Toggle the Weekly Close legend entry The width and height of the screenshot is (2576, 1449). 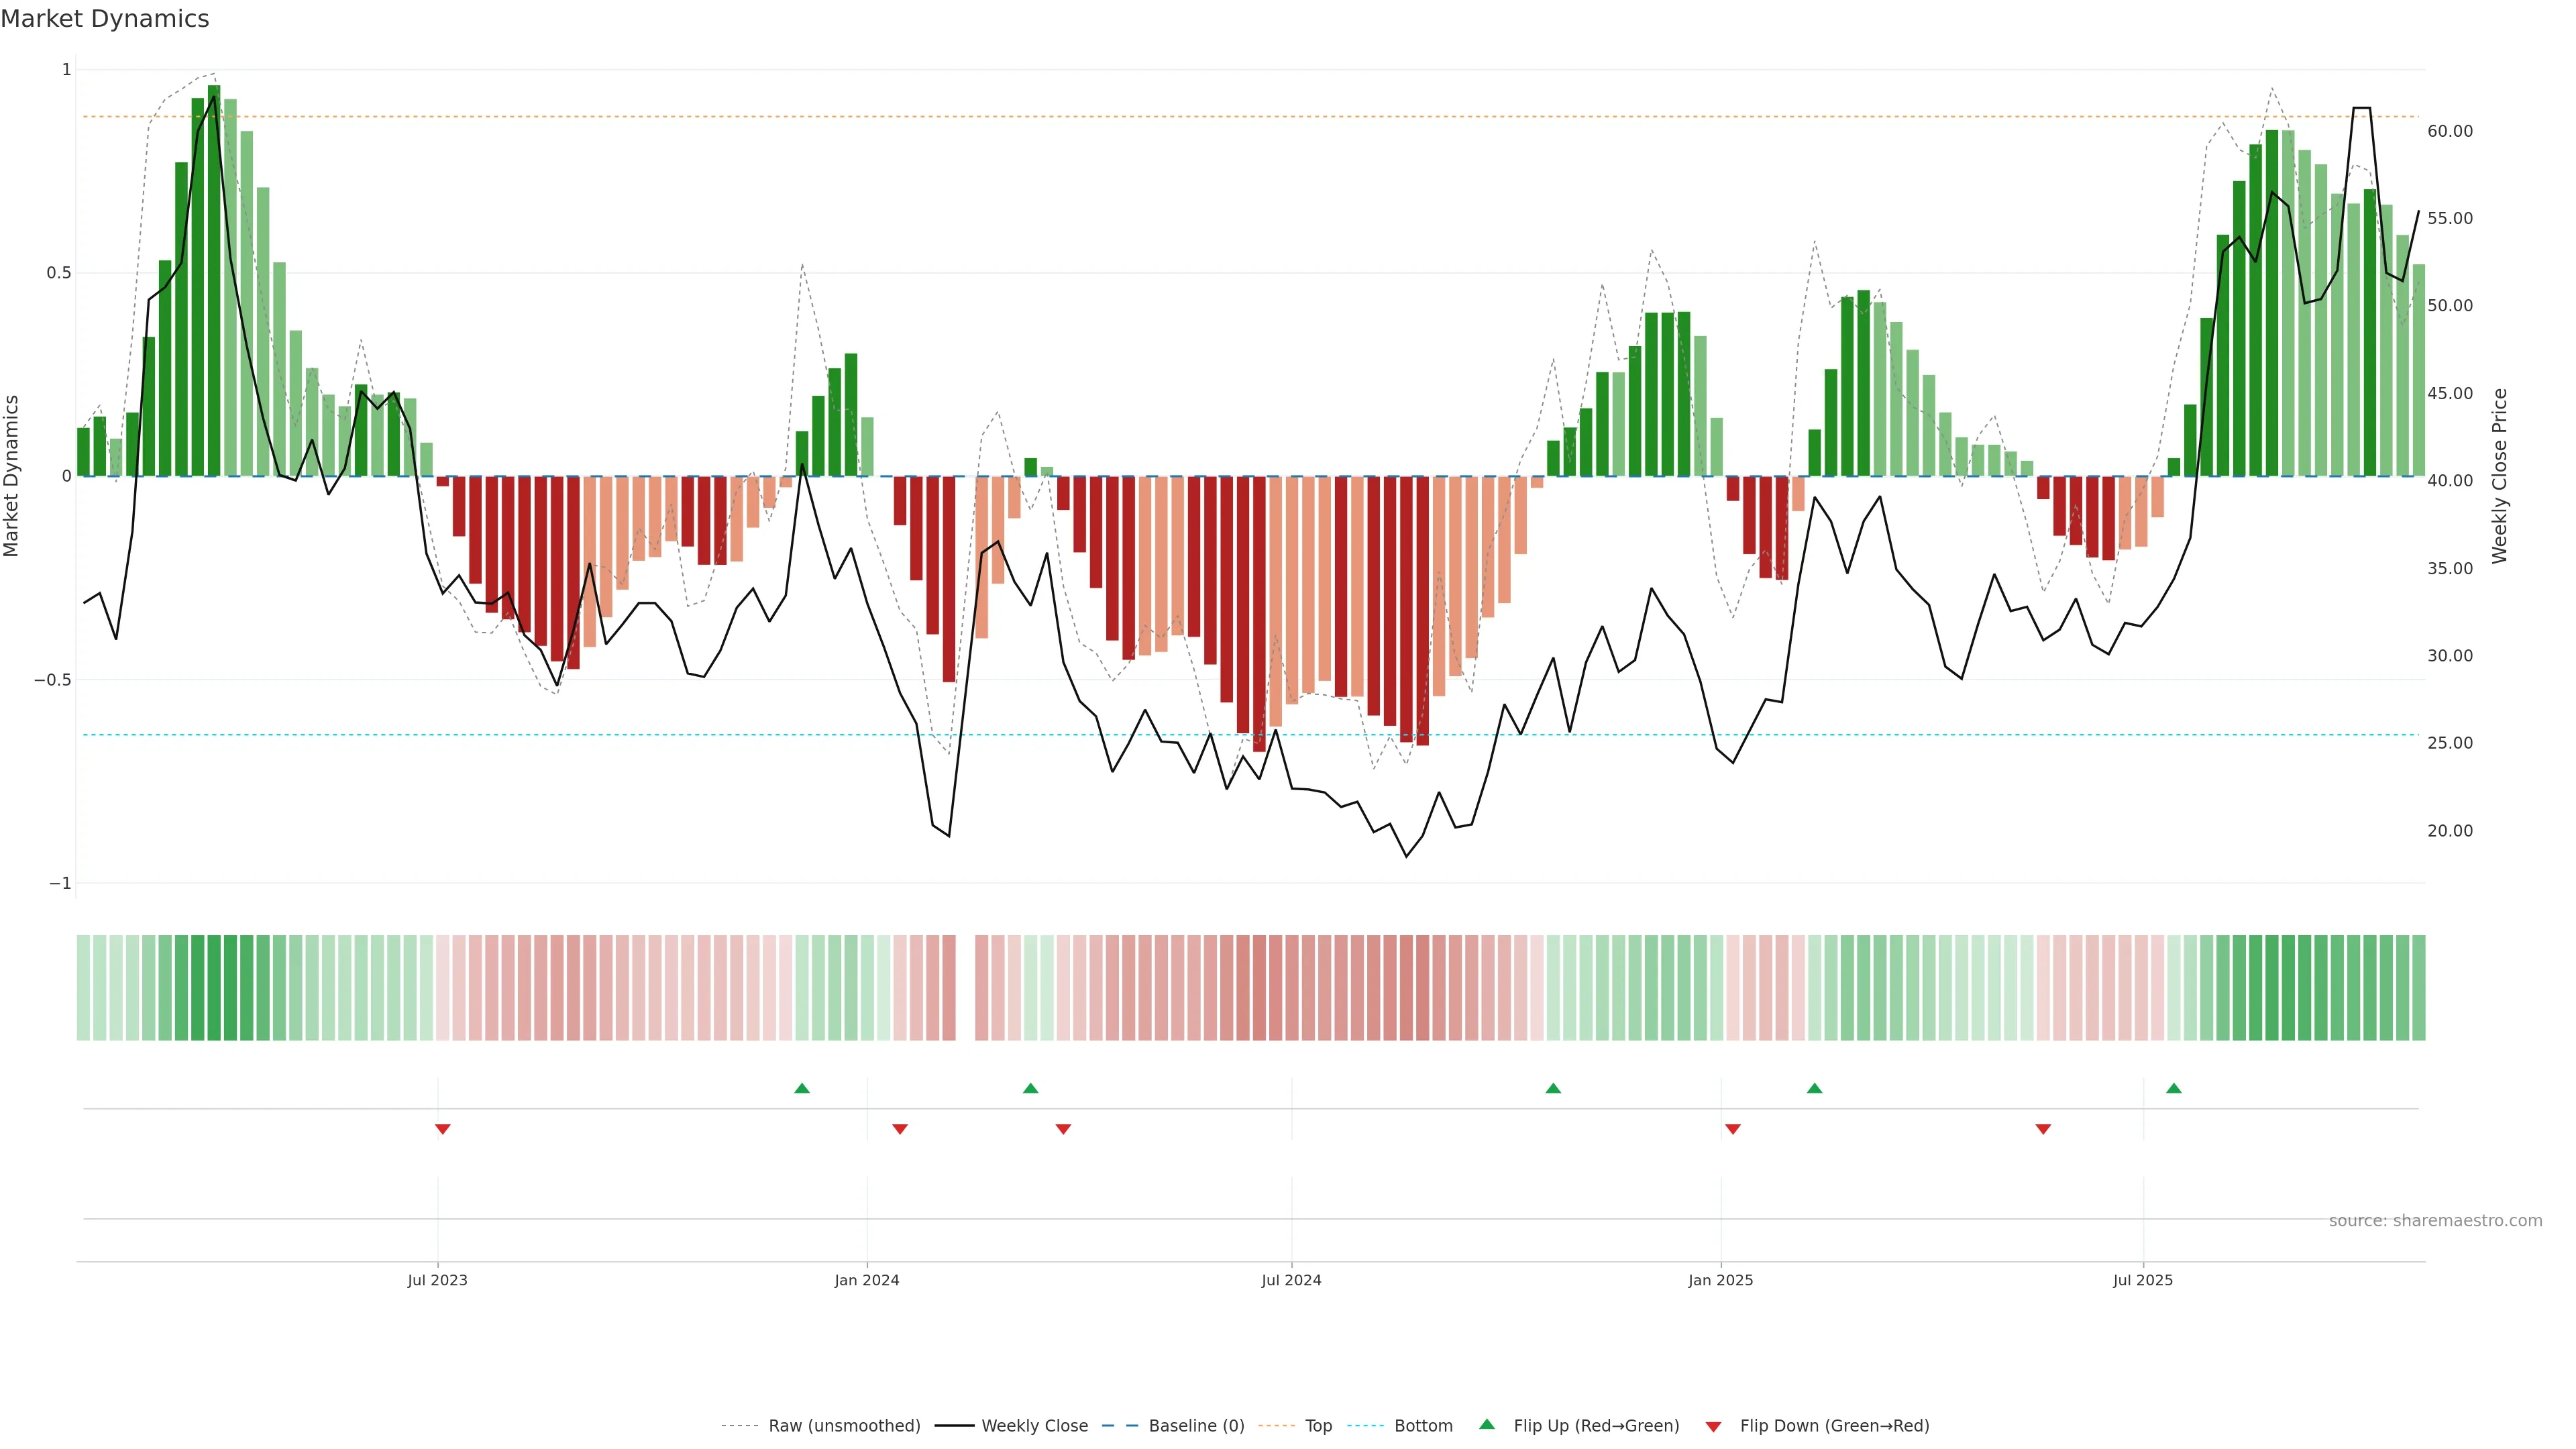coord(1034,1426)
